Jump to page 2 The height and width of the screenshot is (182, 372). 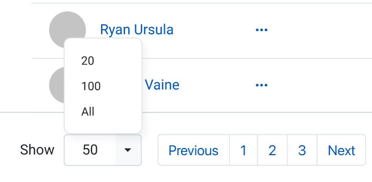click(x=273, y=150)
